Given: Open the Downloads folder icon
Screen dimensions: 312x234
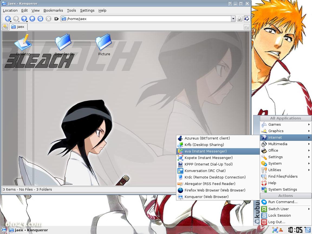Looking at the screenshot, I should coord(64,45).
